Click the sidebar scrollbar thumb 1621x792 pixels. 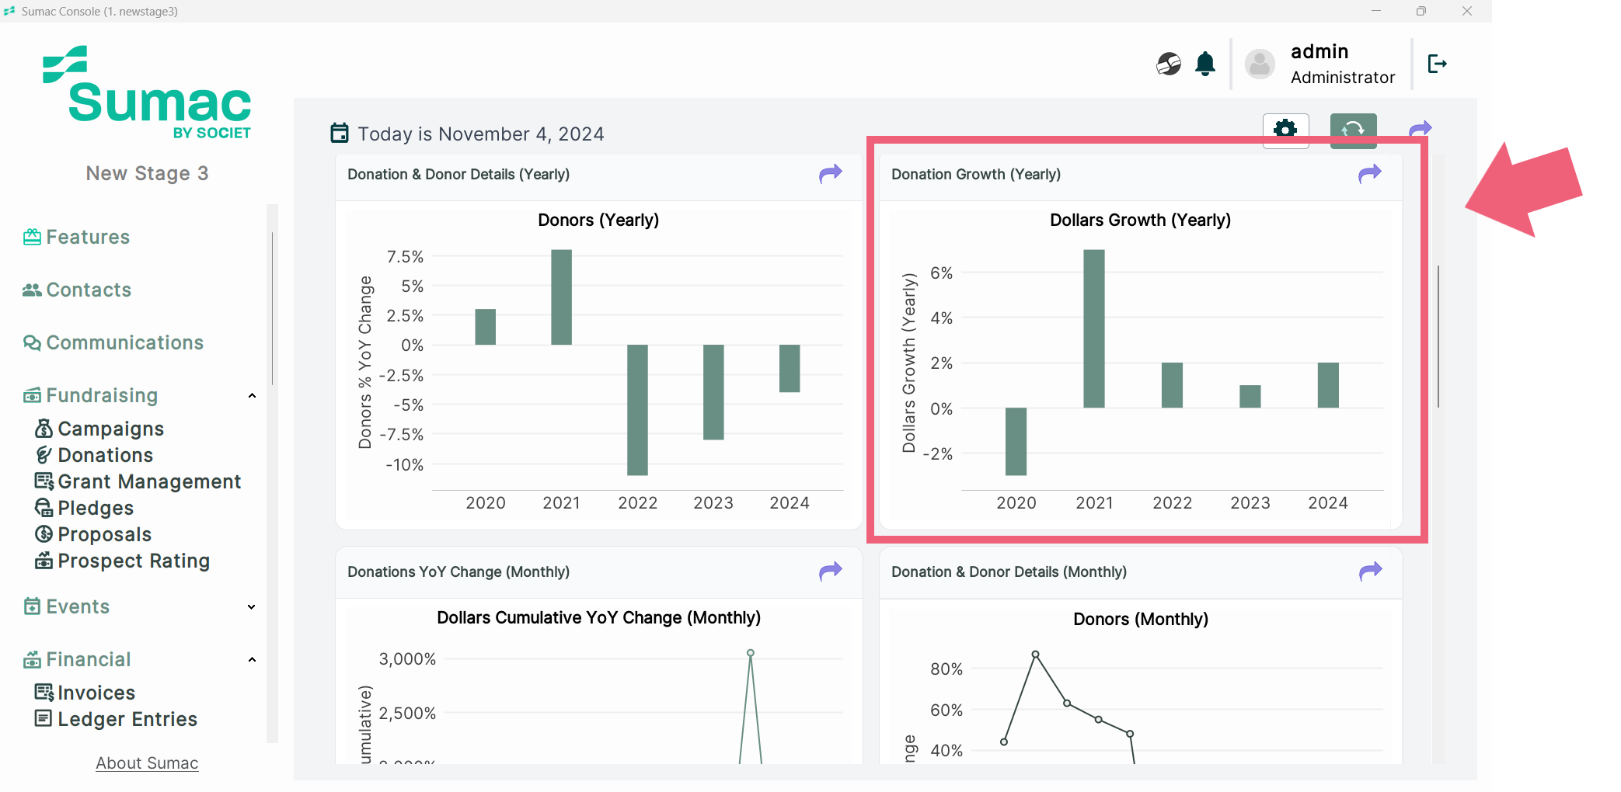(272, 308)
